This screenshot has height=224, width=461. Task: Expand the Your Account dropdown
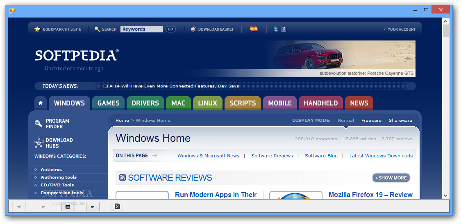[x=399, y=29]
